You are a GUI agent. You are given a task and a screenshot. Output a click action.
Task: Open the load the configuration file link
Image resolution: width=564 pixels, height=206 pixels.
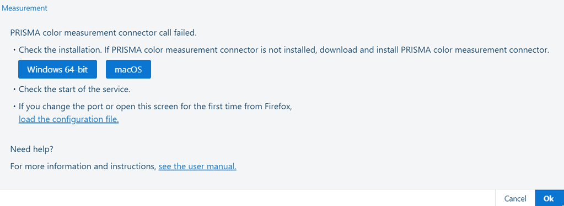tap(69, 119)
